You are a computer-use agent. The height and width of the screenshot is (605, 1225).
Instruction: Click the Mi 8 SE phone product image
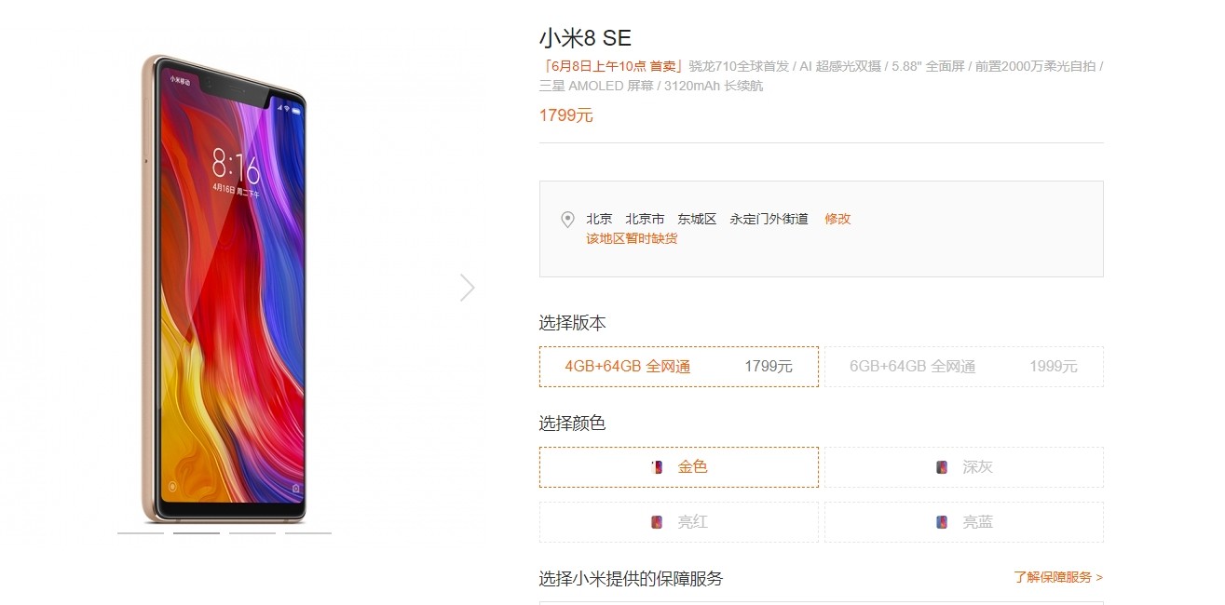point(224,289)
